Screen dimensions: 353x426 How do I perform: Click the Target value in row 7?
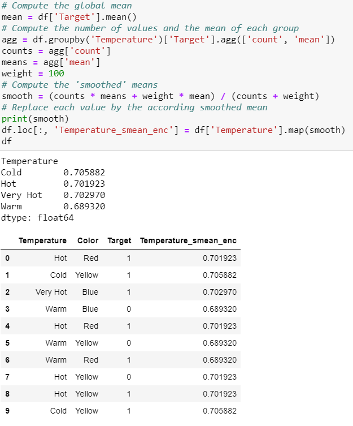coord(129,377)
